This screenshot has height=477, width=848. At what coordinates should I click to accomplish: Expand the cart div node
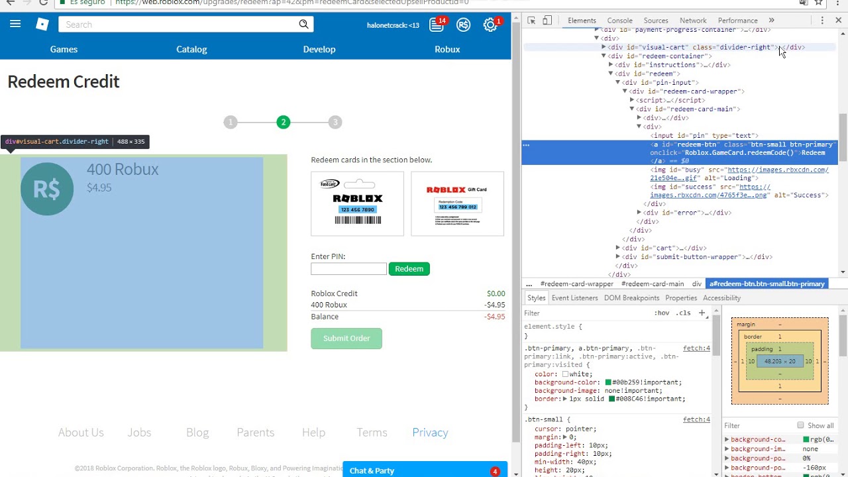click(x=617, y=248)
